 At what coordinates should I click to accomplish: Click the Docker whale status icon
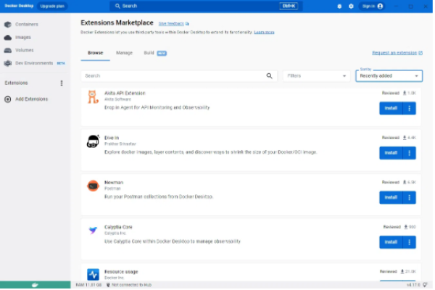coord(35,285)
